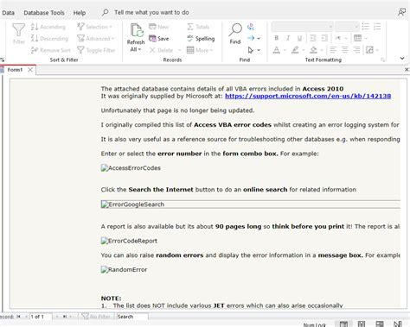Screen dimensions: 410x327
Task: Expand the Refresh All dropdown arrow
Action: point(139,49)
